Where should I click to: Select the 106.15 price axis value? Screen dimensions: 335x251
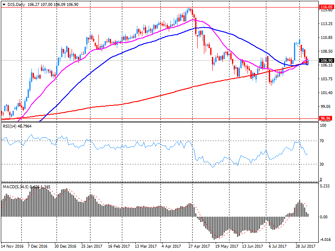pyautogui.click(x=327, y=65)
